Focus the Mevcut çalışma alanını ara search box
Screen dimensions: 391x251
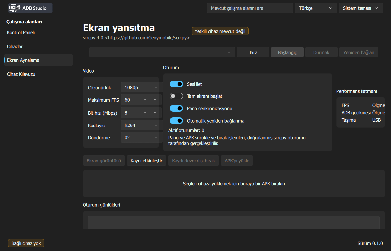[x=250, y=8]
